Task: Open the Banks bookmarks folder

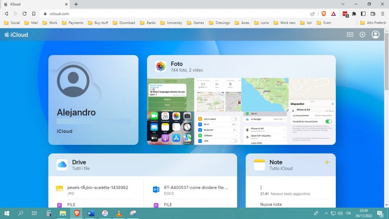Action: 152,23
